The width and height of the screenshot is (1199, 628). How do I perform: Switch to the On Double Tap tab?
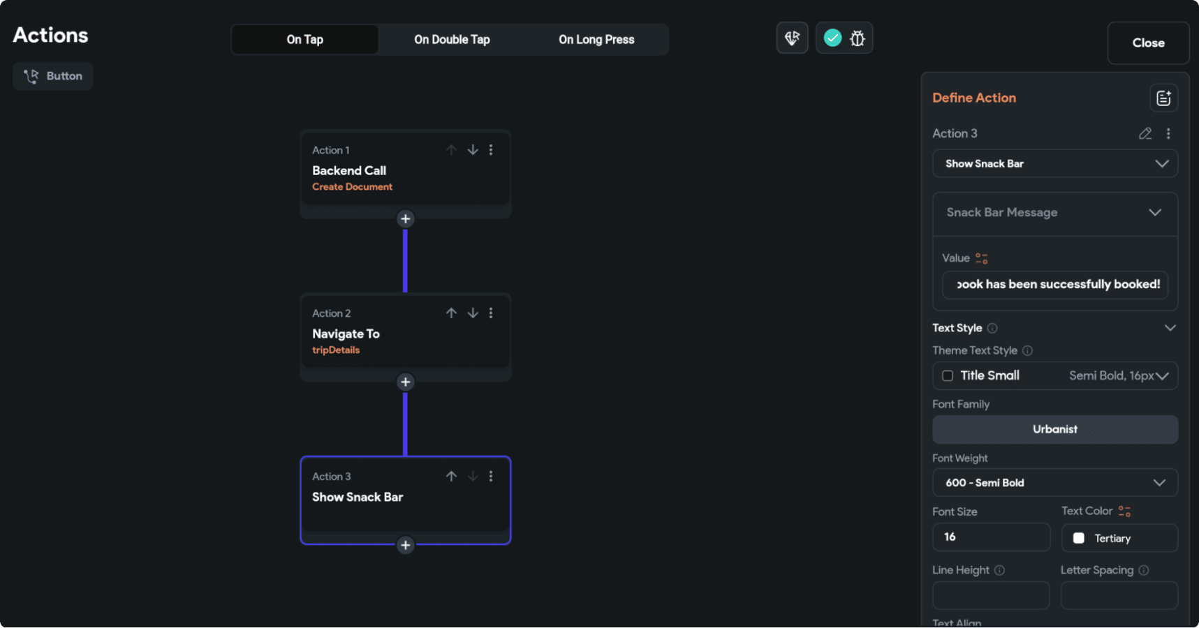(x=452, y=39)
